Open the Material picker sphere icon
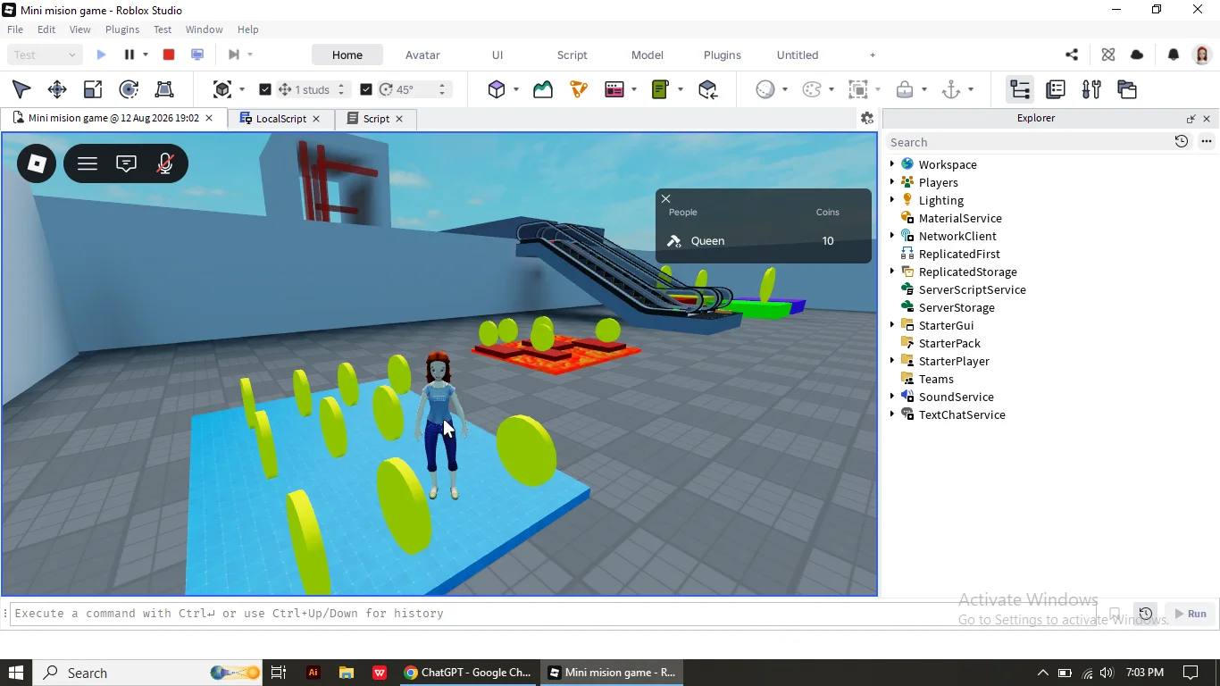1220x686 pixels. tap(765, 89)
